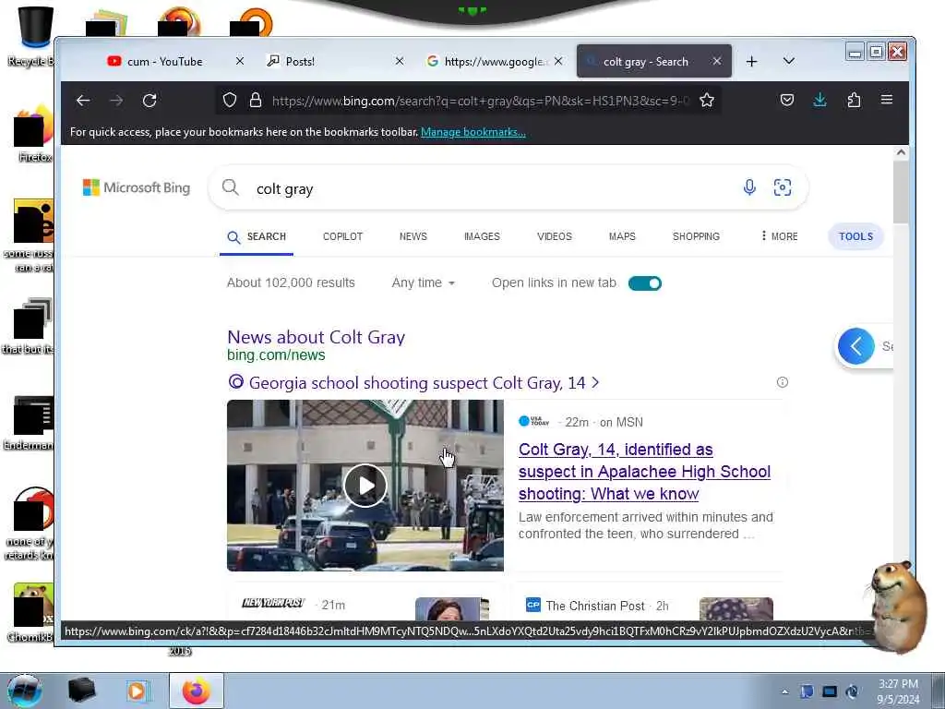Screen dimensions: 945x709
Task: Click the Firefox taskbar button
Action: tap(197, 691)
